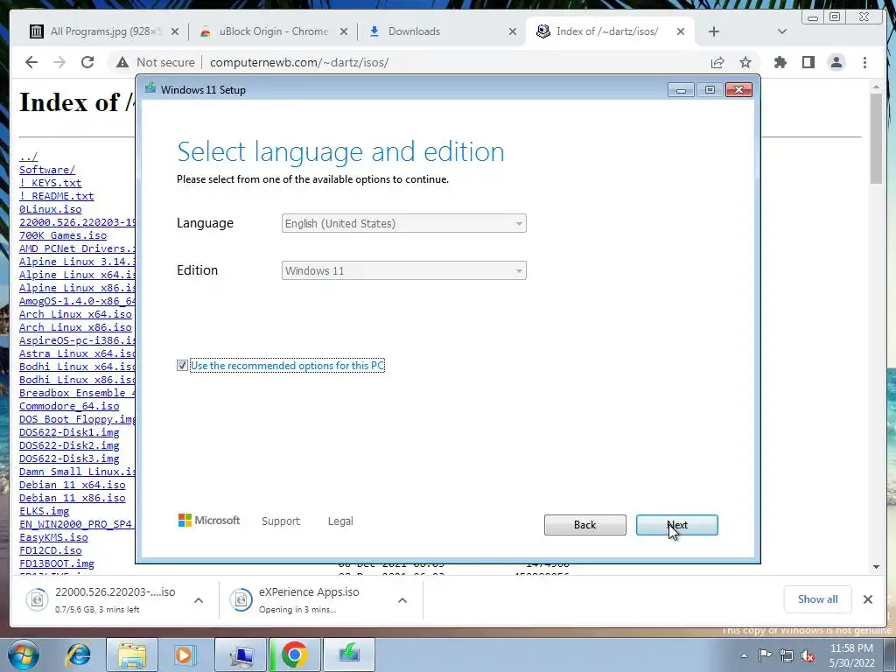
Task: Launch Internet Explorer from taskbar
Action: [x=78, y=654]
